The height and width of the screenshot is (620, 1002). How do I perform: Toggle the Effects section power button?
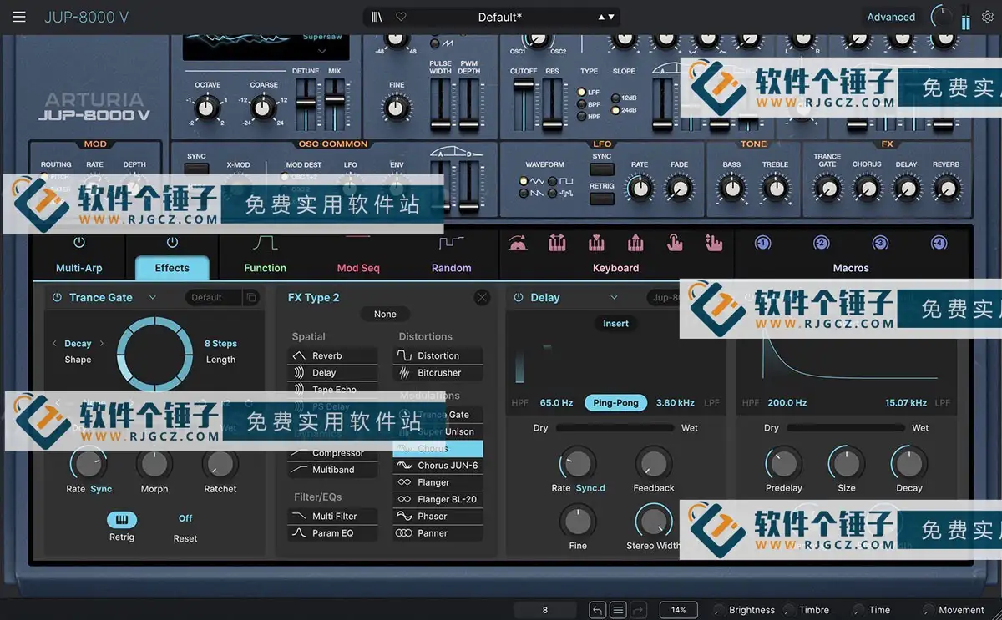tap(172, 240)
